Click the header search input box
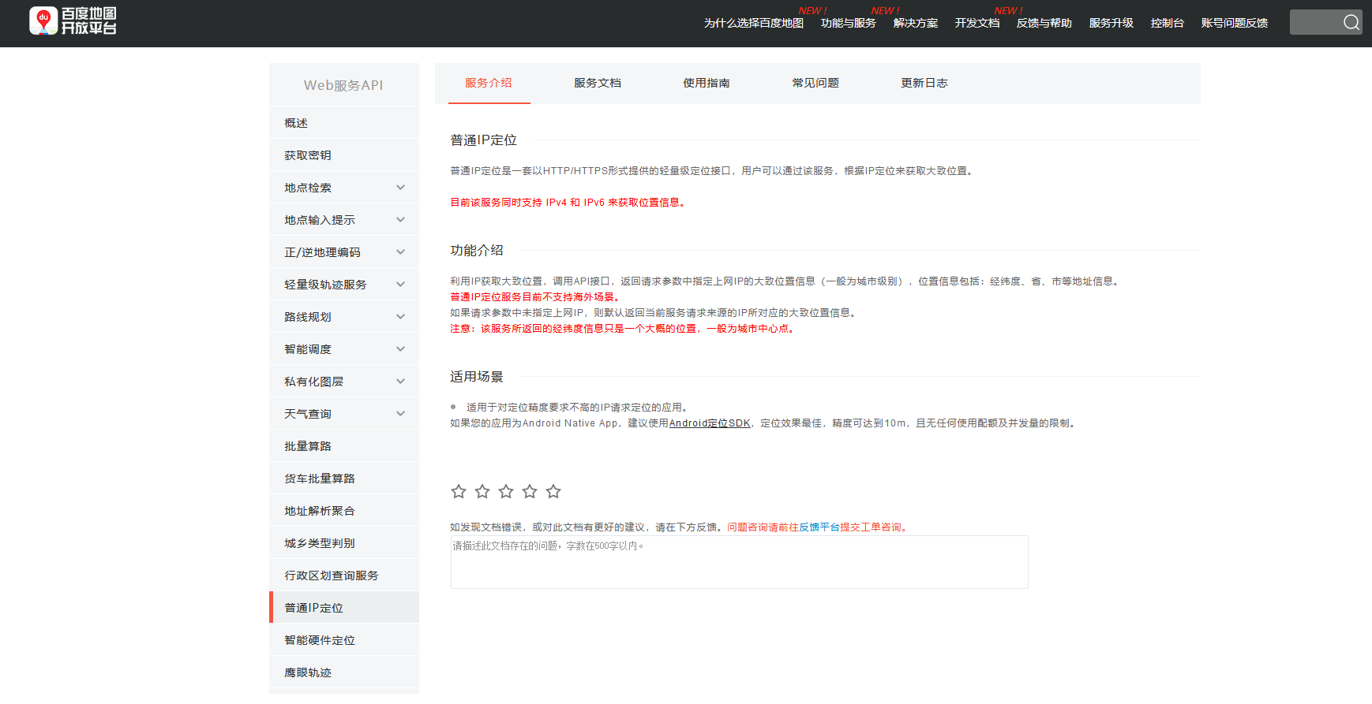 (x=1316, y=22)
